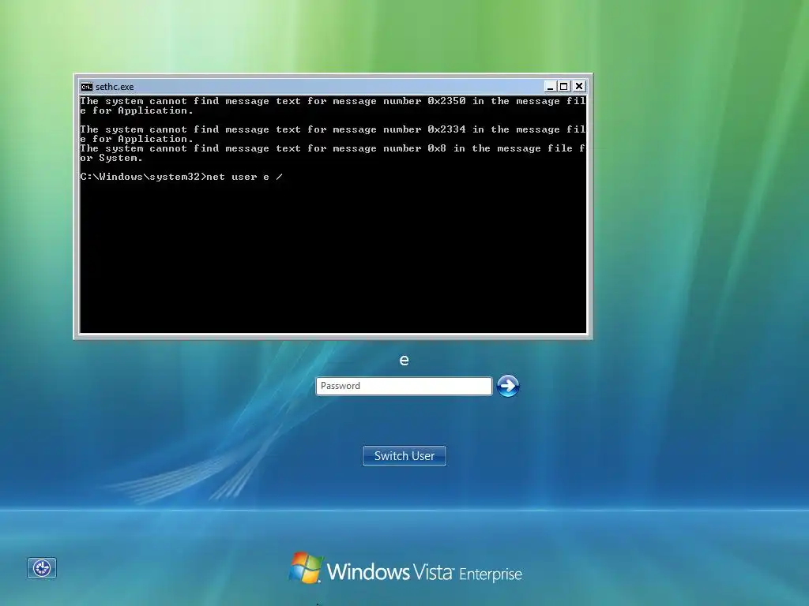Click the Password input field
809x606 pixels.
click(x=404, y=386)
